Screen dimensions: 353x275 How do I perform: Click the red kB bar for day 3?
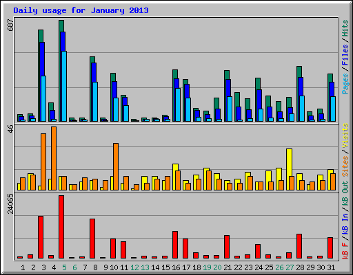click(x=41, y=237)
